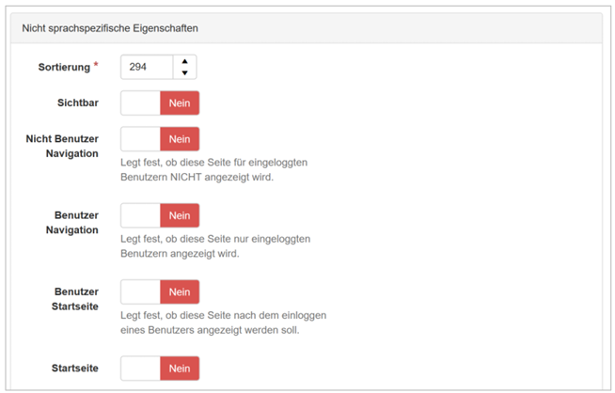Toggle the Nicht Benutzer Navigation switch

click(x=160, y=139)
